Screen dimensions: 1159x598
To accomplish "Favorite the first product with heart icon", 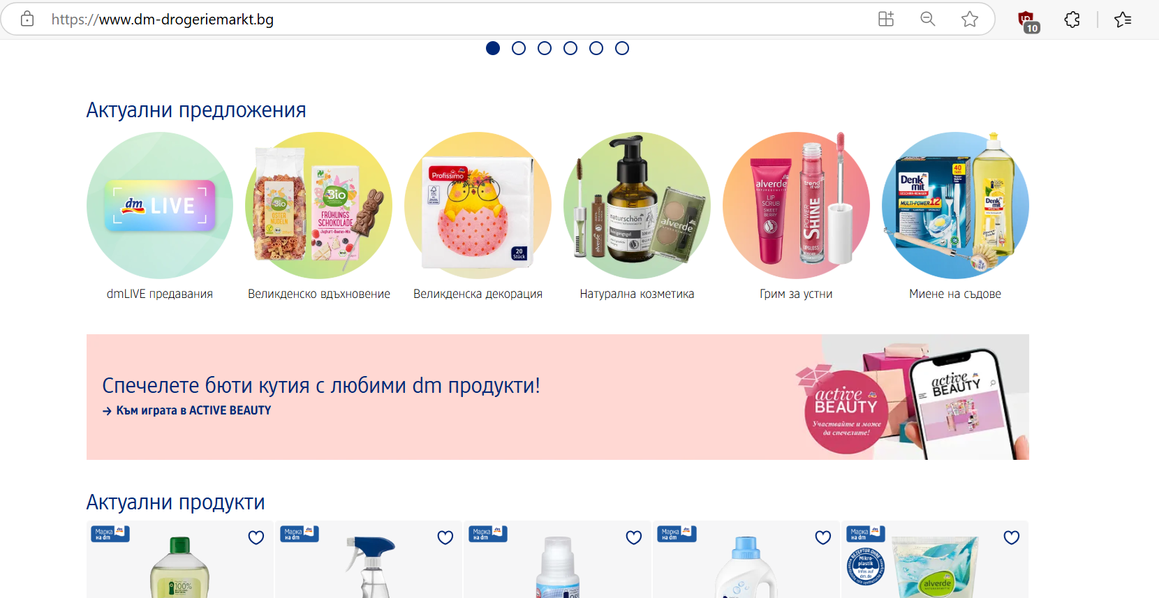I will click(x=256, y=537).
